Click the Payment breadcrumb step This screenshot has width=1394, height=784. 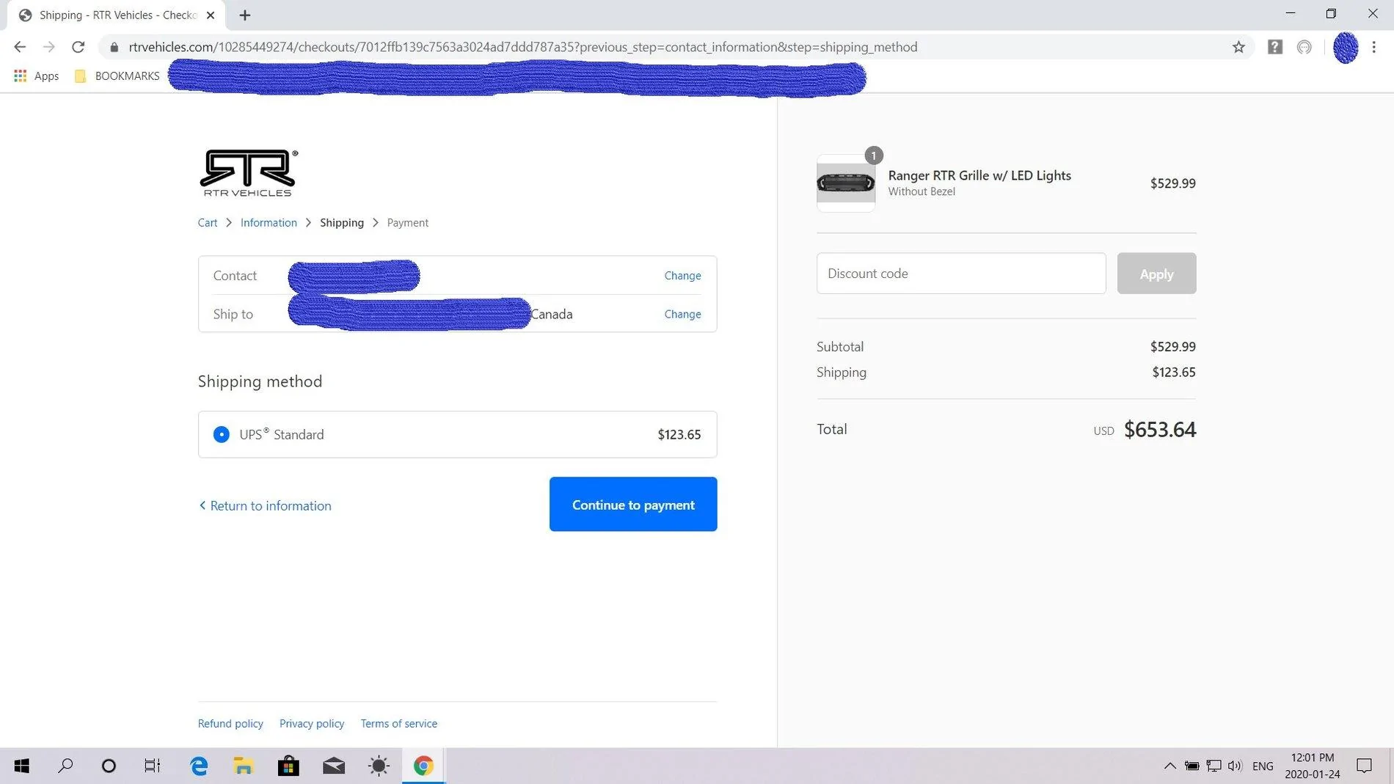point(408,222)
